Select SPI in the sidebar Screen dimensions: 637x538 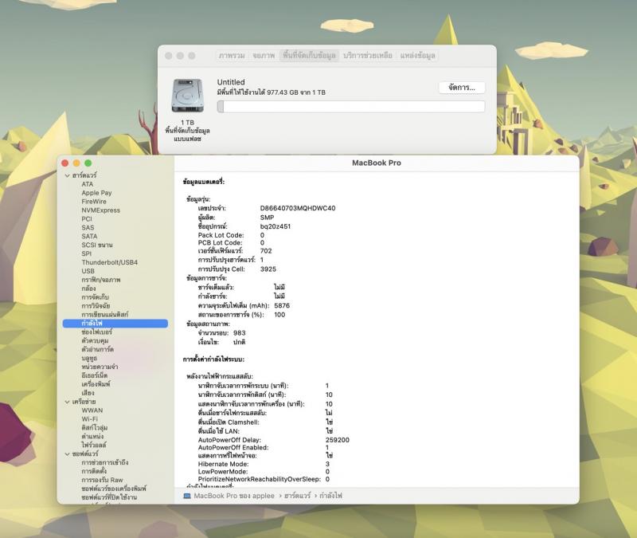pos(87,253)
